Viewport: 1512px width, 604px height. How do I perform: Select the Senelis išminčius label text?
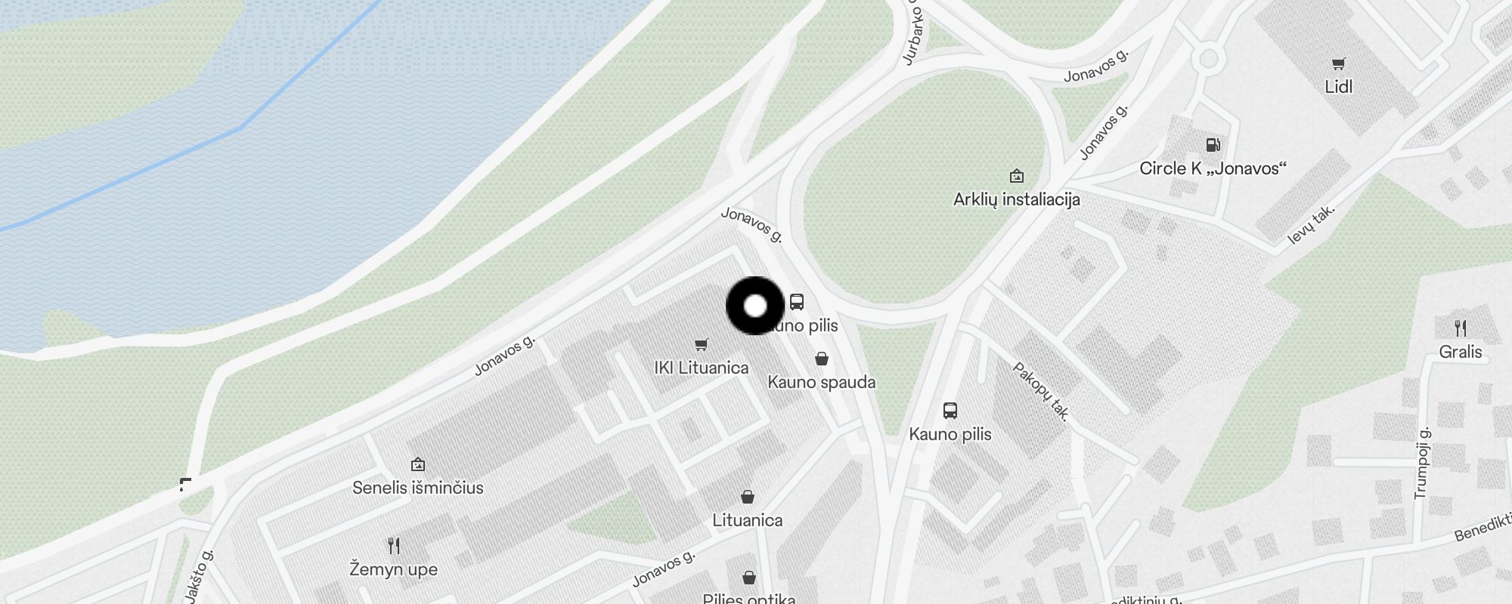point(418,488)
